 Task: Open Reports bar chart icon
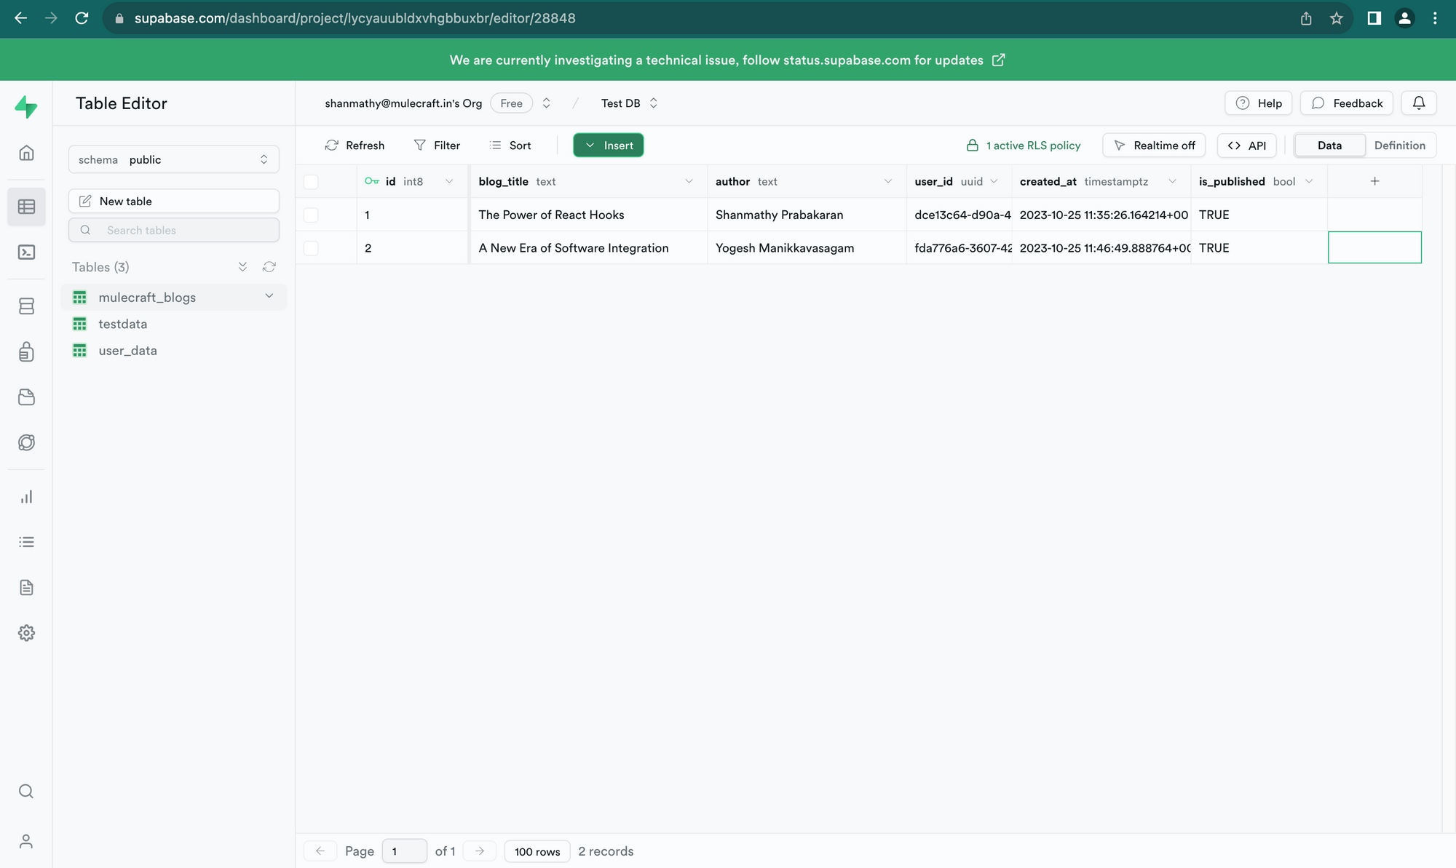(x=26, y=497)
